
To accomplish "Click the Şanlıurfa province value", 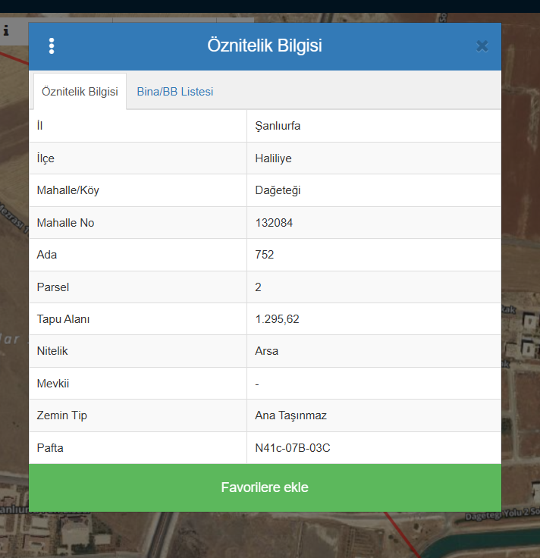I will point(278,126).
